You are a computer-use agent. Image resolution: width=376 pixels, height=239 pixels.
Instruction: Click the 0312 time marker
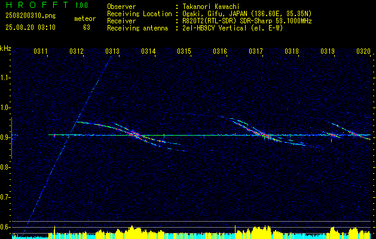click(x=77, y=51)
